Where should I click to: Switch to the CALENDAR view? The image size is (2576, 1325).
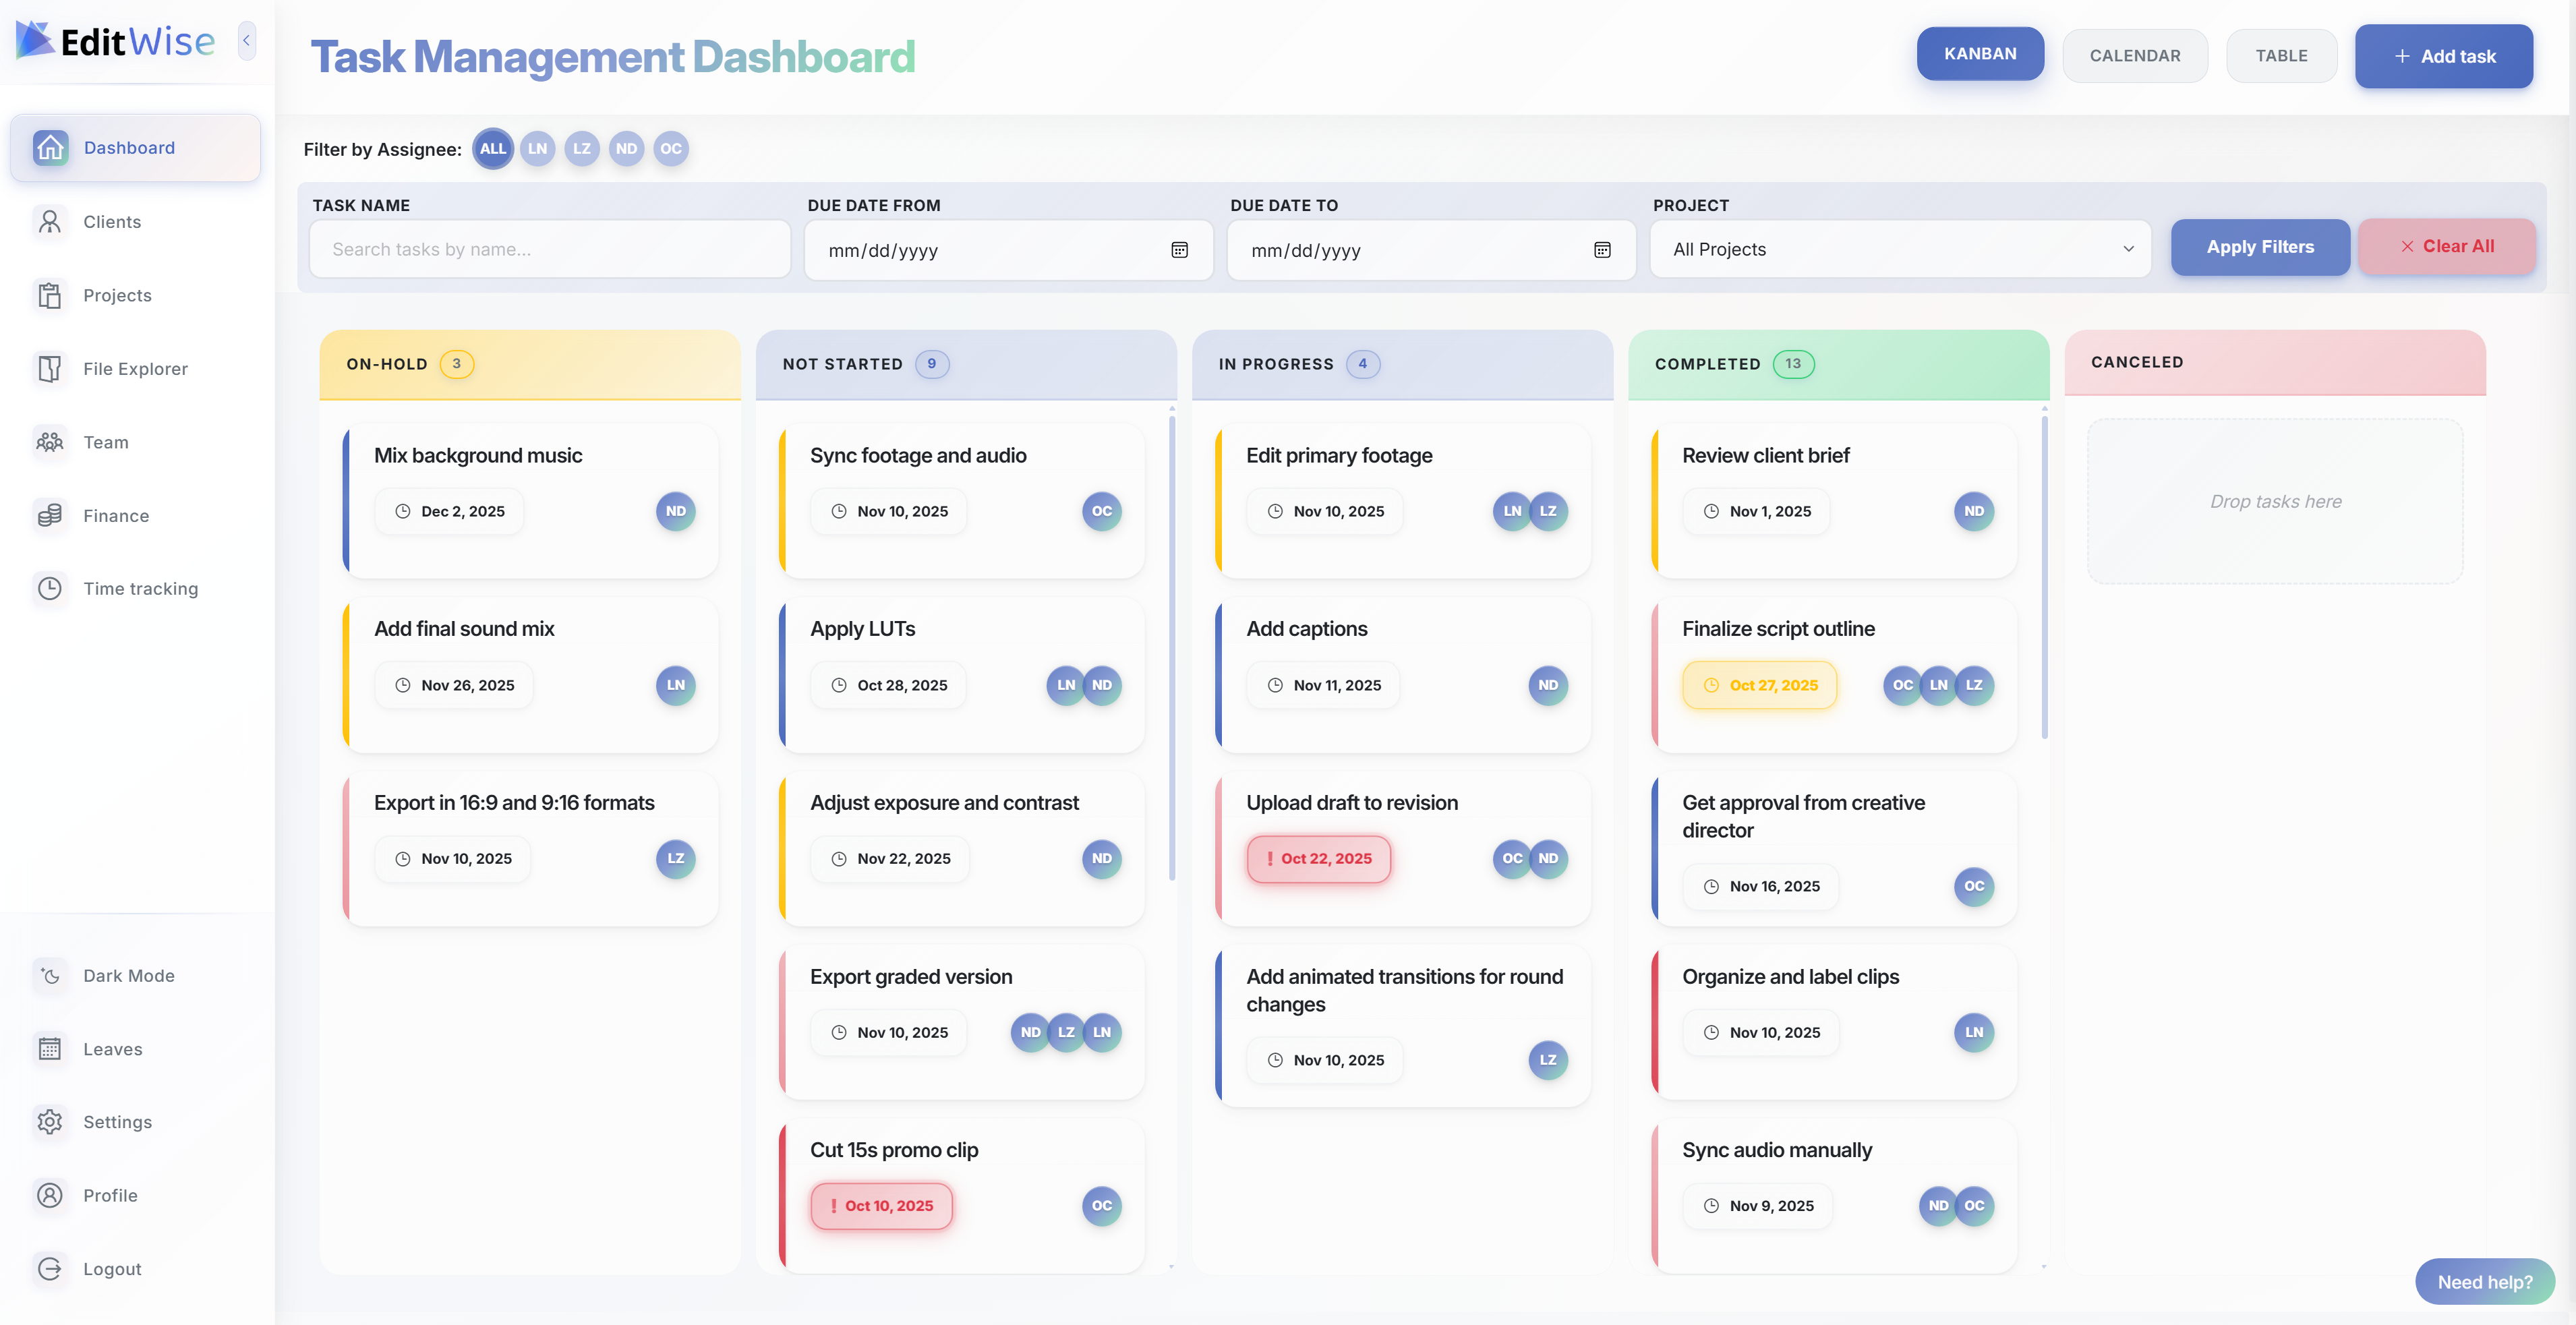pos(2135,55)
